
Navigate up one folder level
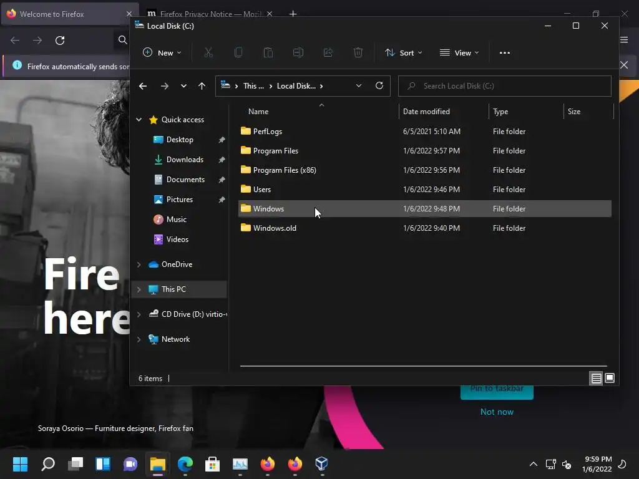pyautogui.click(x=202, y=86)
